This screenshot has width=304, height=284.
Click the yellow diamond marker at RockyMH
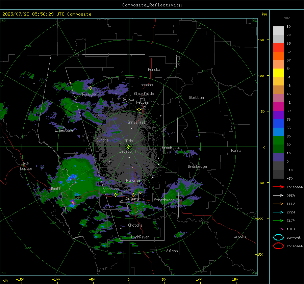tap(90, 88)
